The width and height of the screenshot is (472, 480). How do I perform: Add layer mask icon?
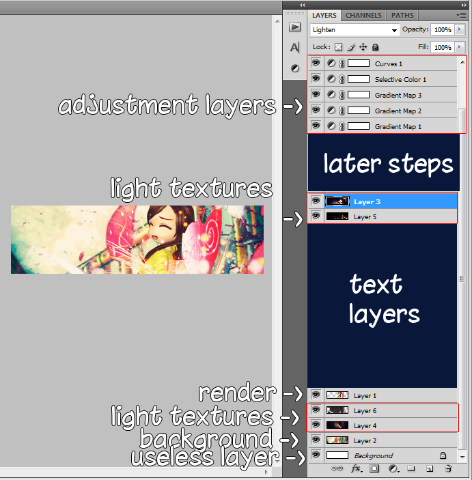[374, 468]
